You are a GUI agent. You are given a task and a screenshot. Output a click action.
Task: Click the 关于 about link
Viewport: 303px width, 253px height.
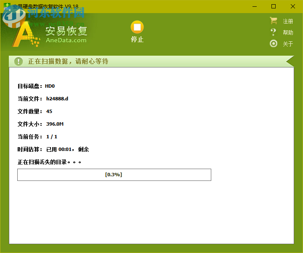tap(288, 44)
